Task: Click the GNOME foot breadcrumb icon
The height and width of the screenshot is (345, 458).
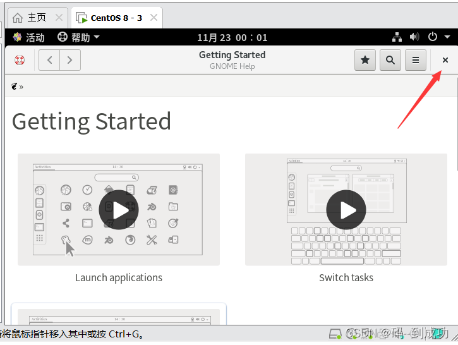Action: pos(15,87)
